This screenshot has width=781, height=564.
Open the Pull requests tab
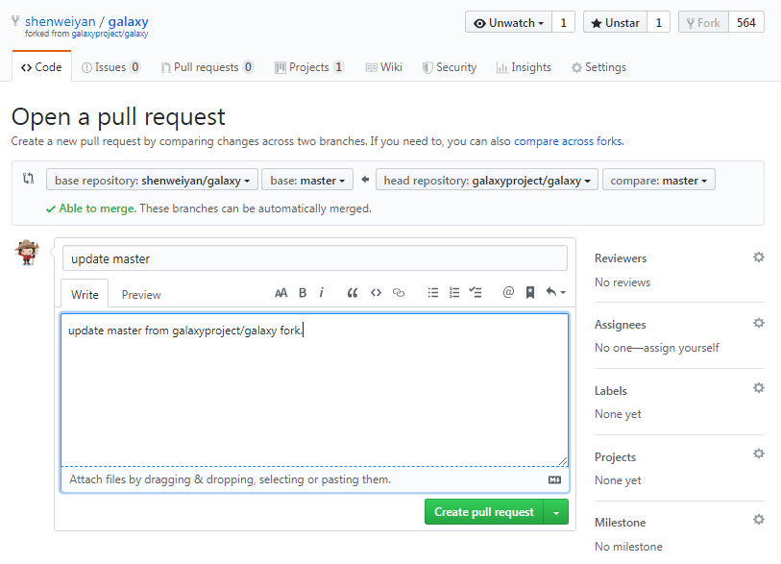(x=207, y=66)
